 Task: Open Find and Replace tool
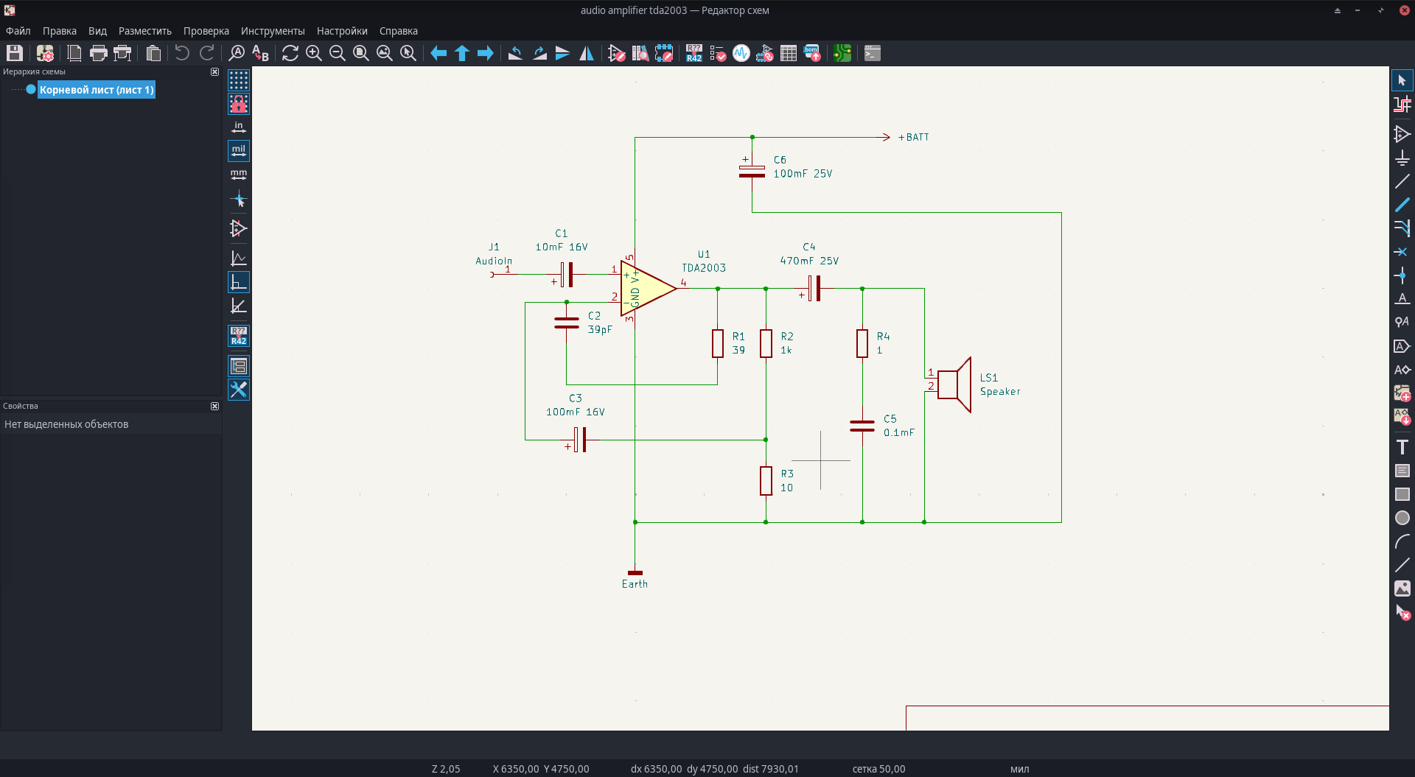(x=260, y=53)
